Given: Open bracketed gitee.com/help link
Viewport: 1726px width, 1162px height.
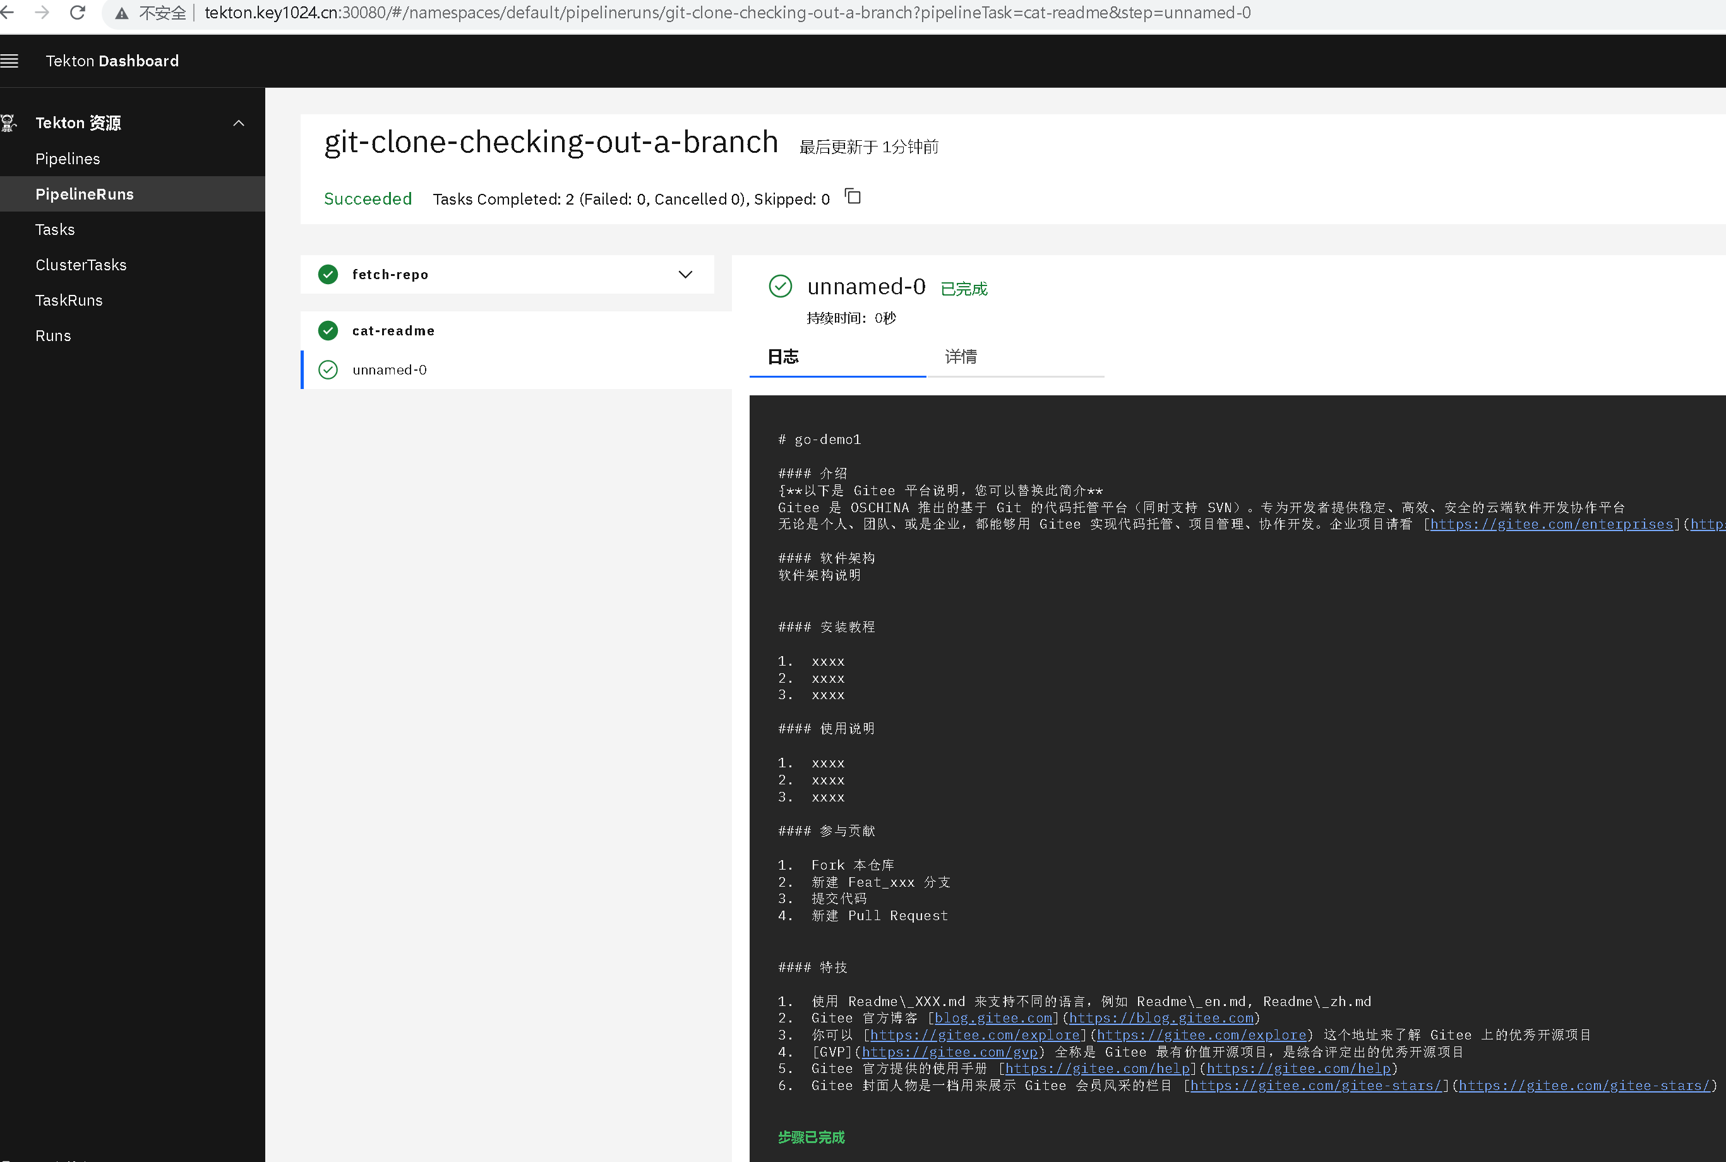Looking at the screenshot, I should tap(1097, 1069).
